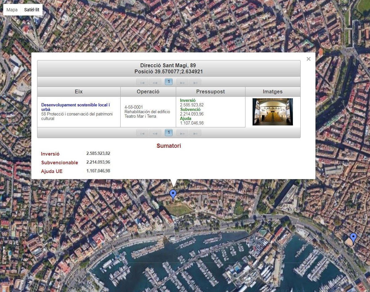Switch to the Mapa view
Viewport: 370px width, 292px height.
pos(12,10)
